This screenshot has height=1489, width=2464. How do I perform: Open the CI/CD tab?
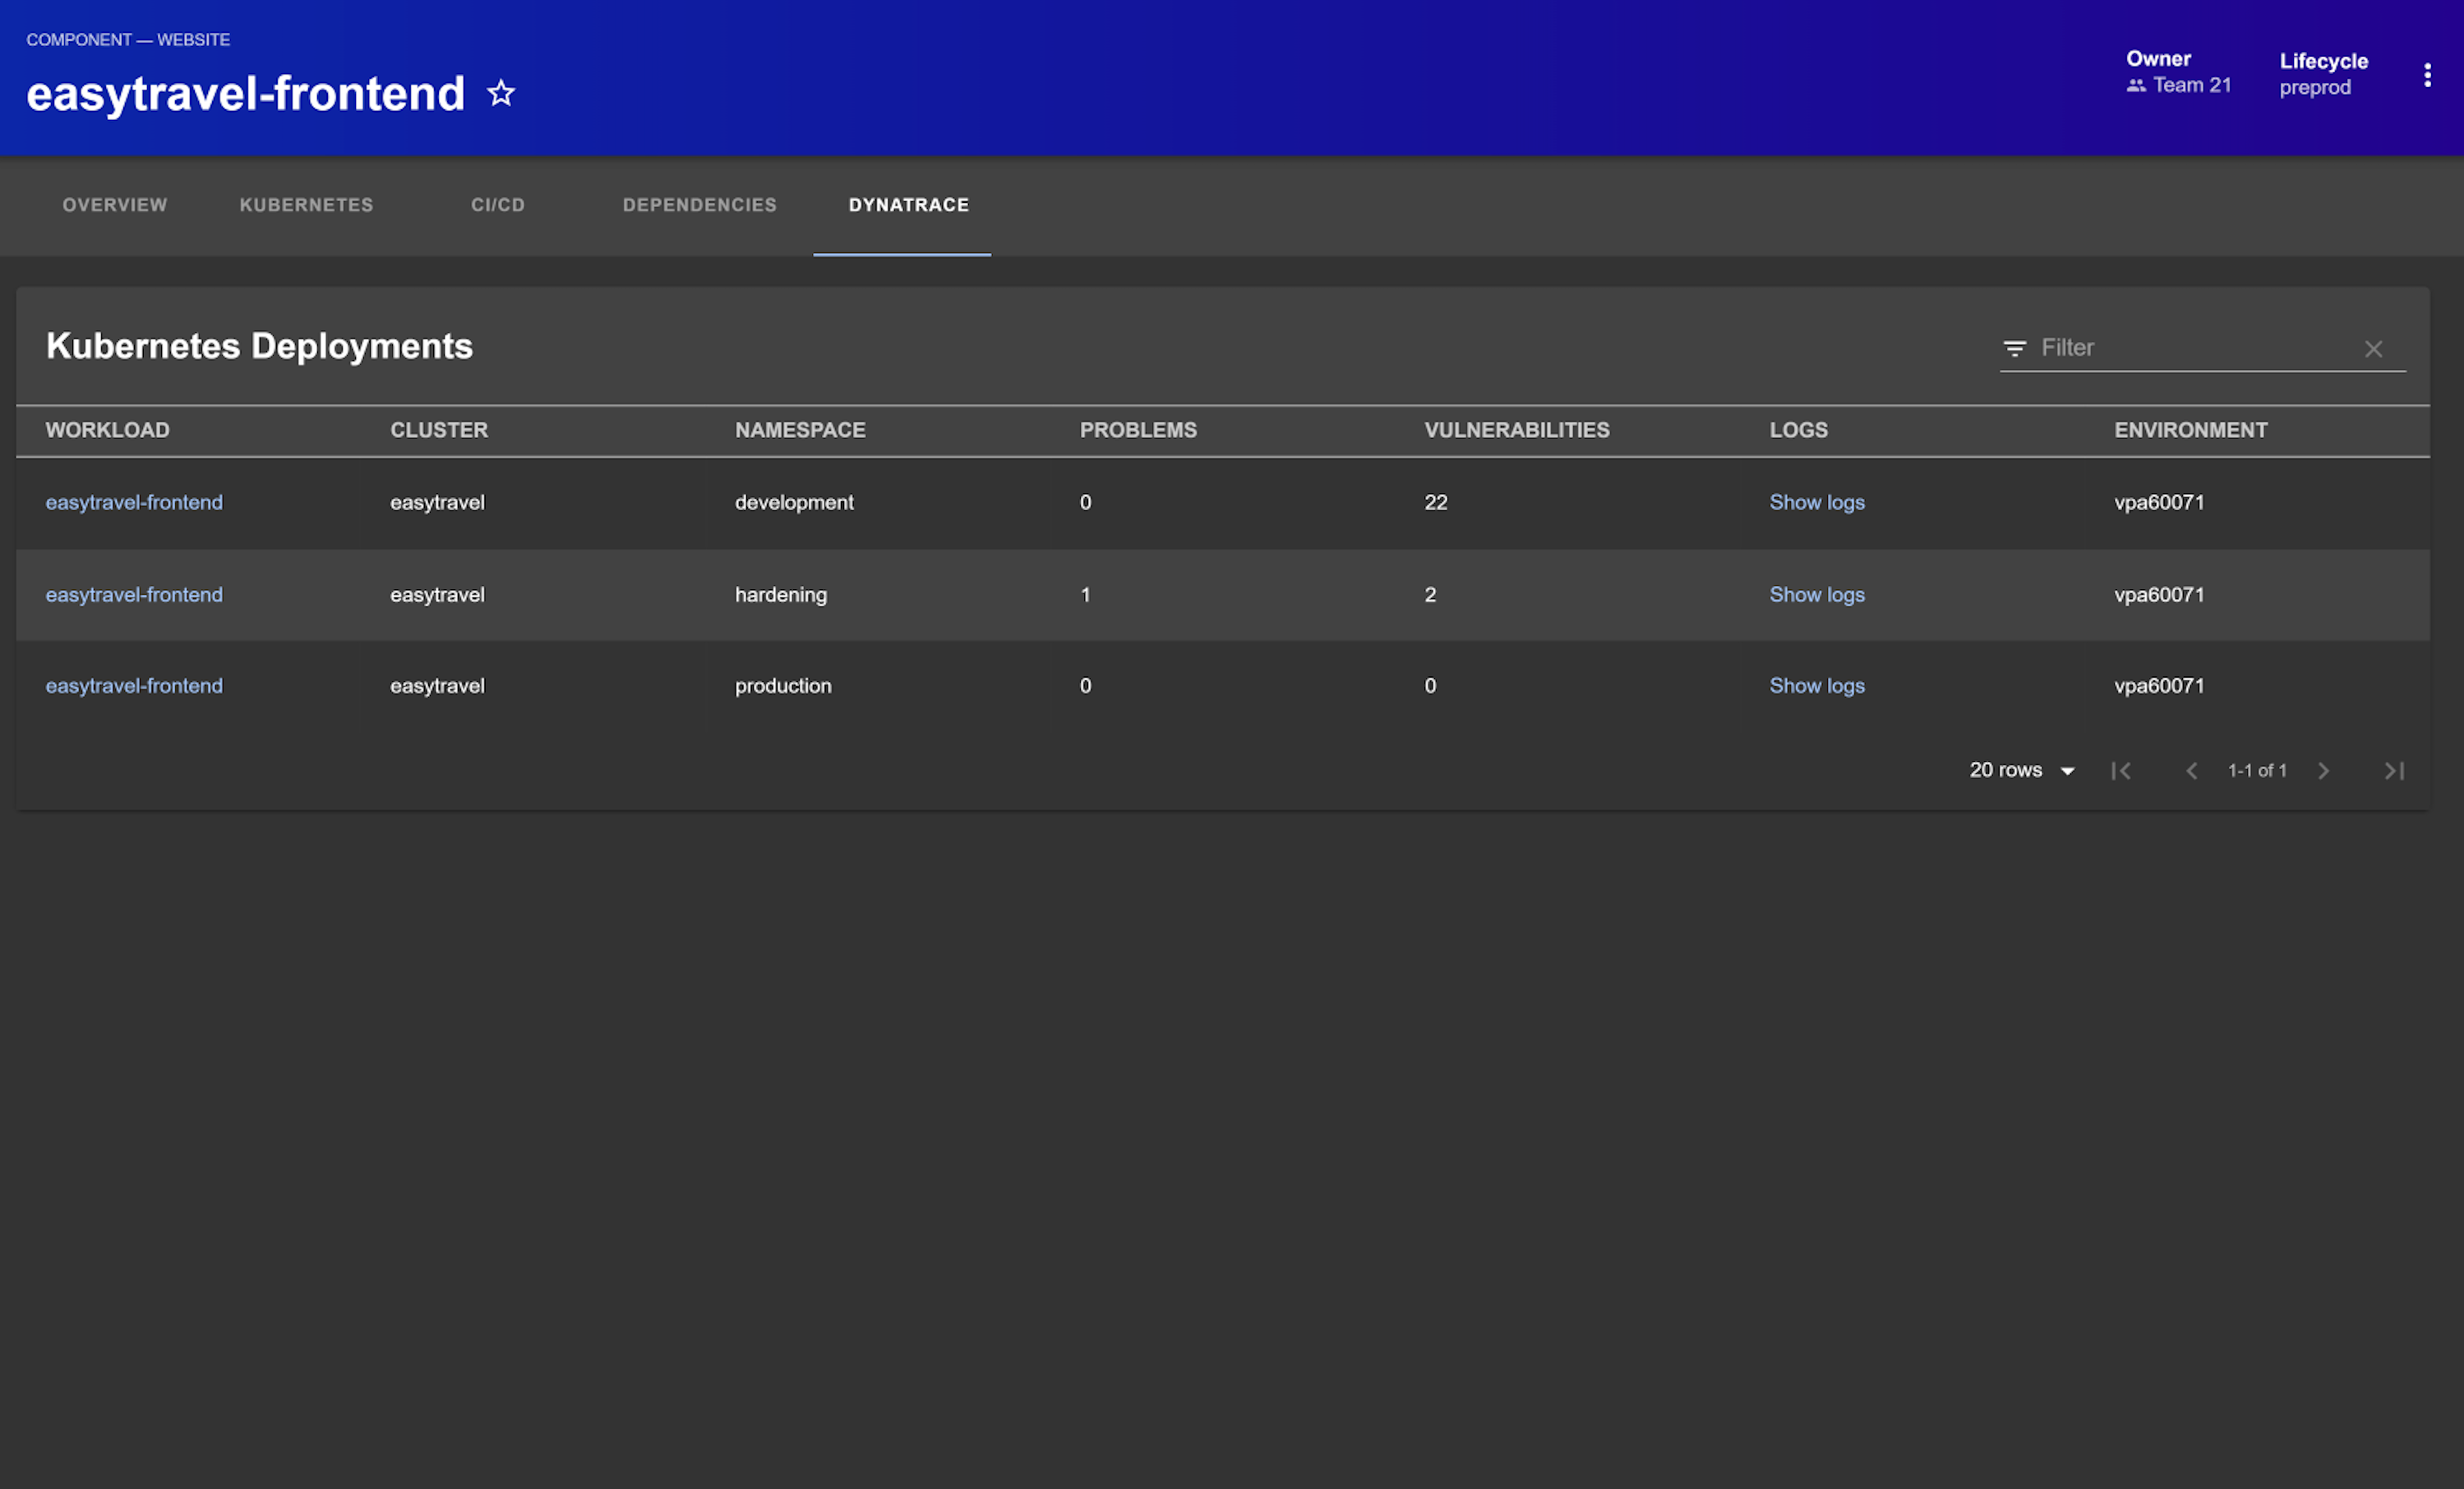pos(498,205)
